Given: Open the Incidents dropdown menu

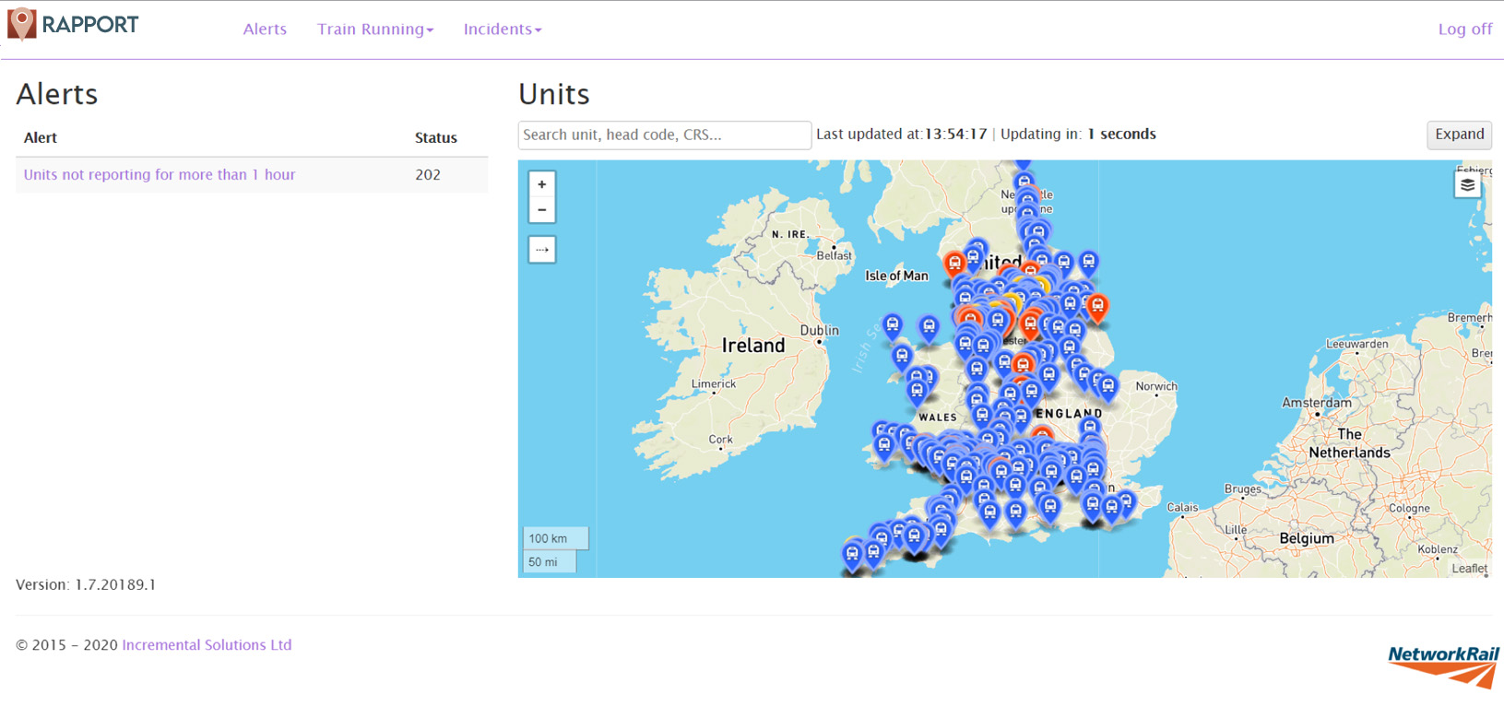Looking at the screenshot, I should pos(502,29).
